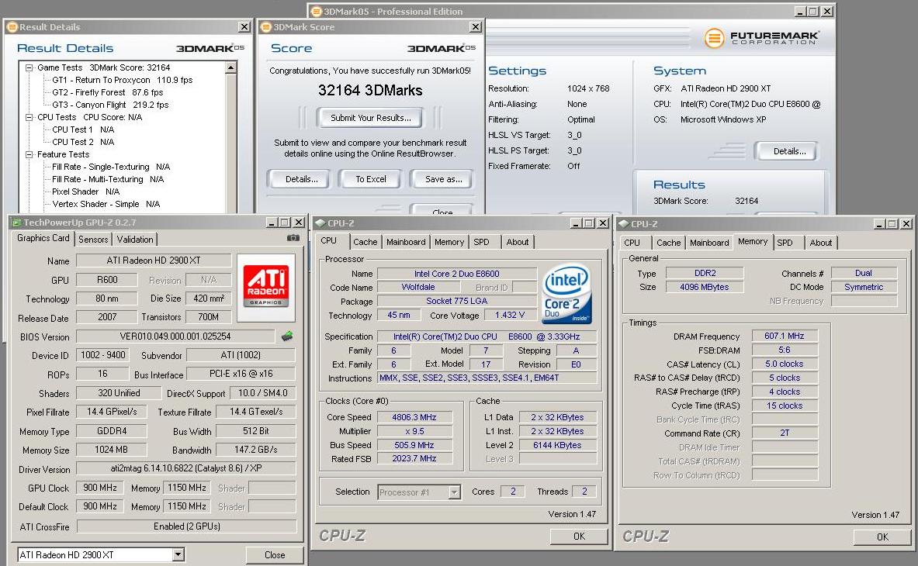Click the Core Voltage 1.432 V value
This screenshot has height=566, width=918.
pos(509,315)
